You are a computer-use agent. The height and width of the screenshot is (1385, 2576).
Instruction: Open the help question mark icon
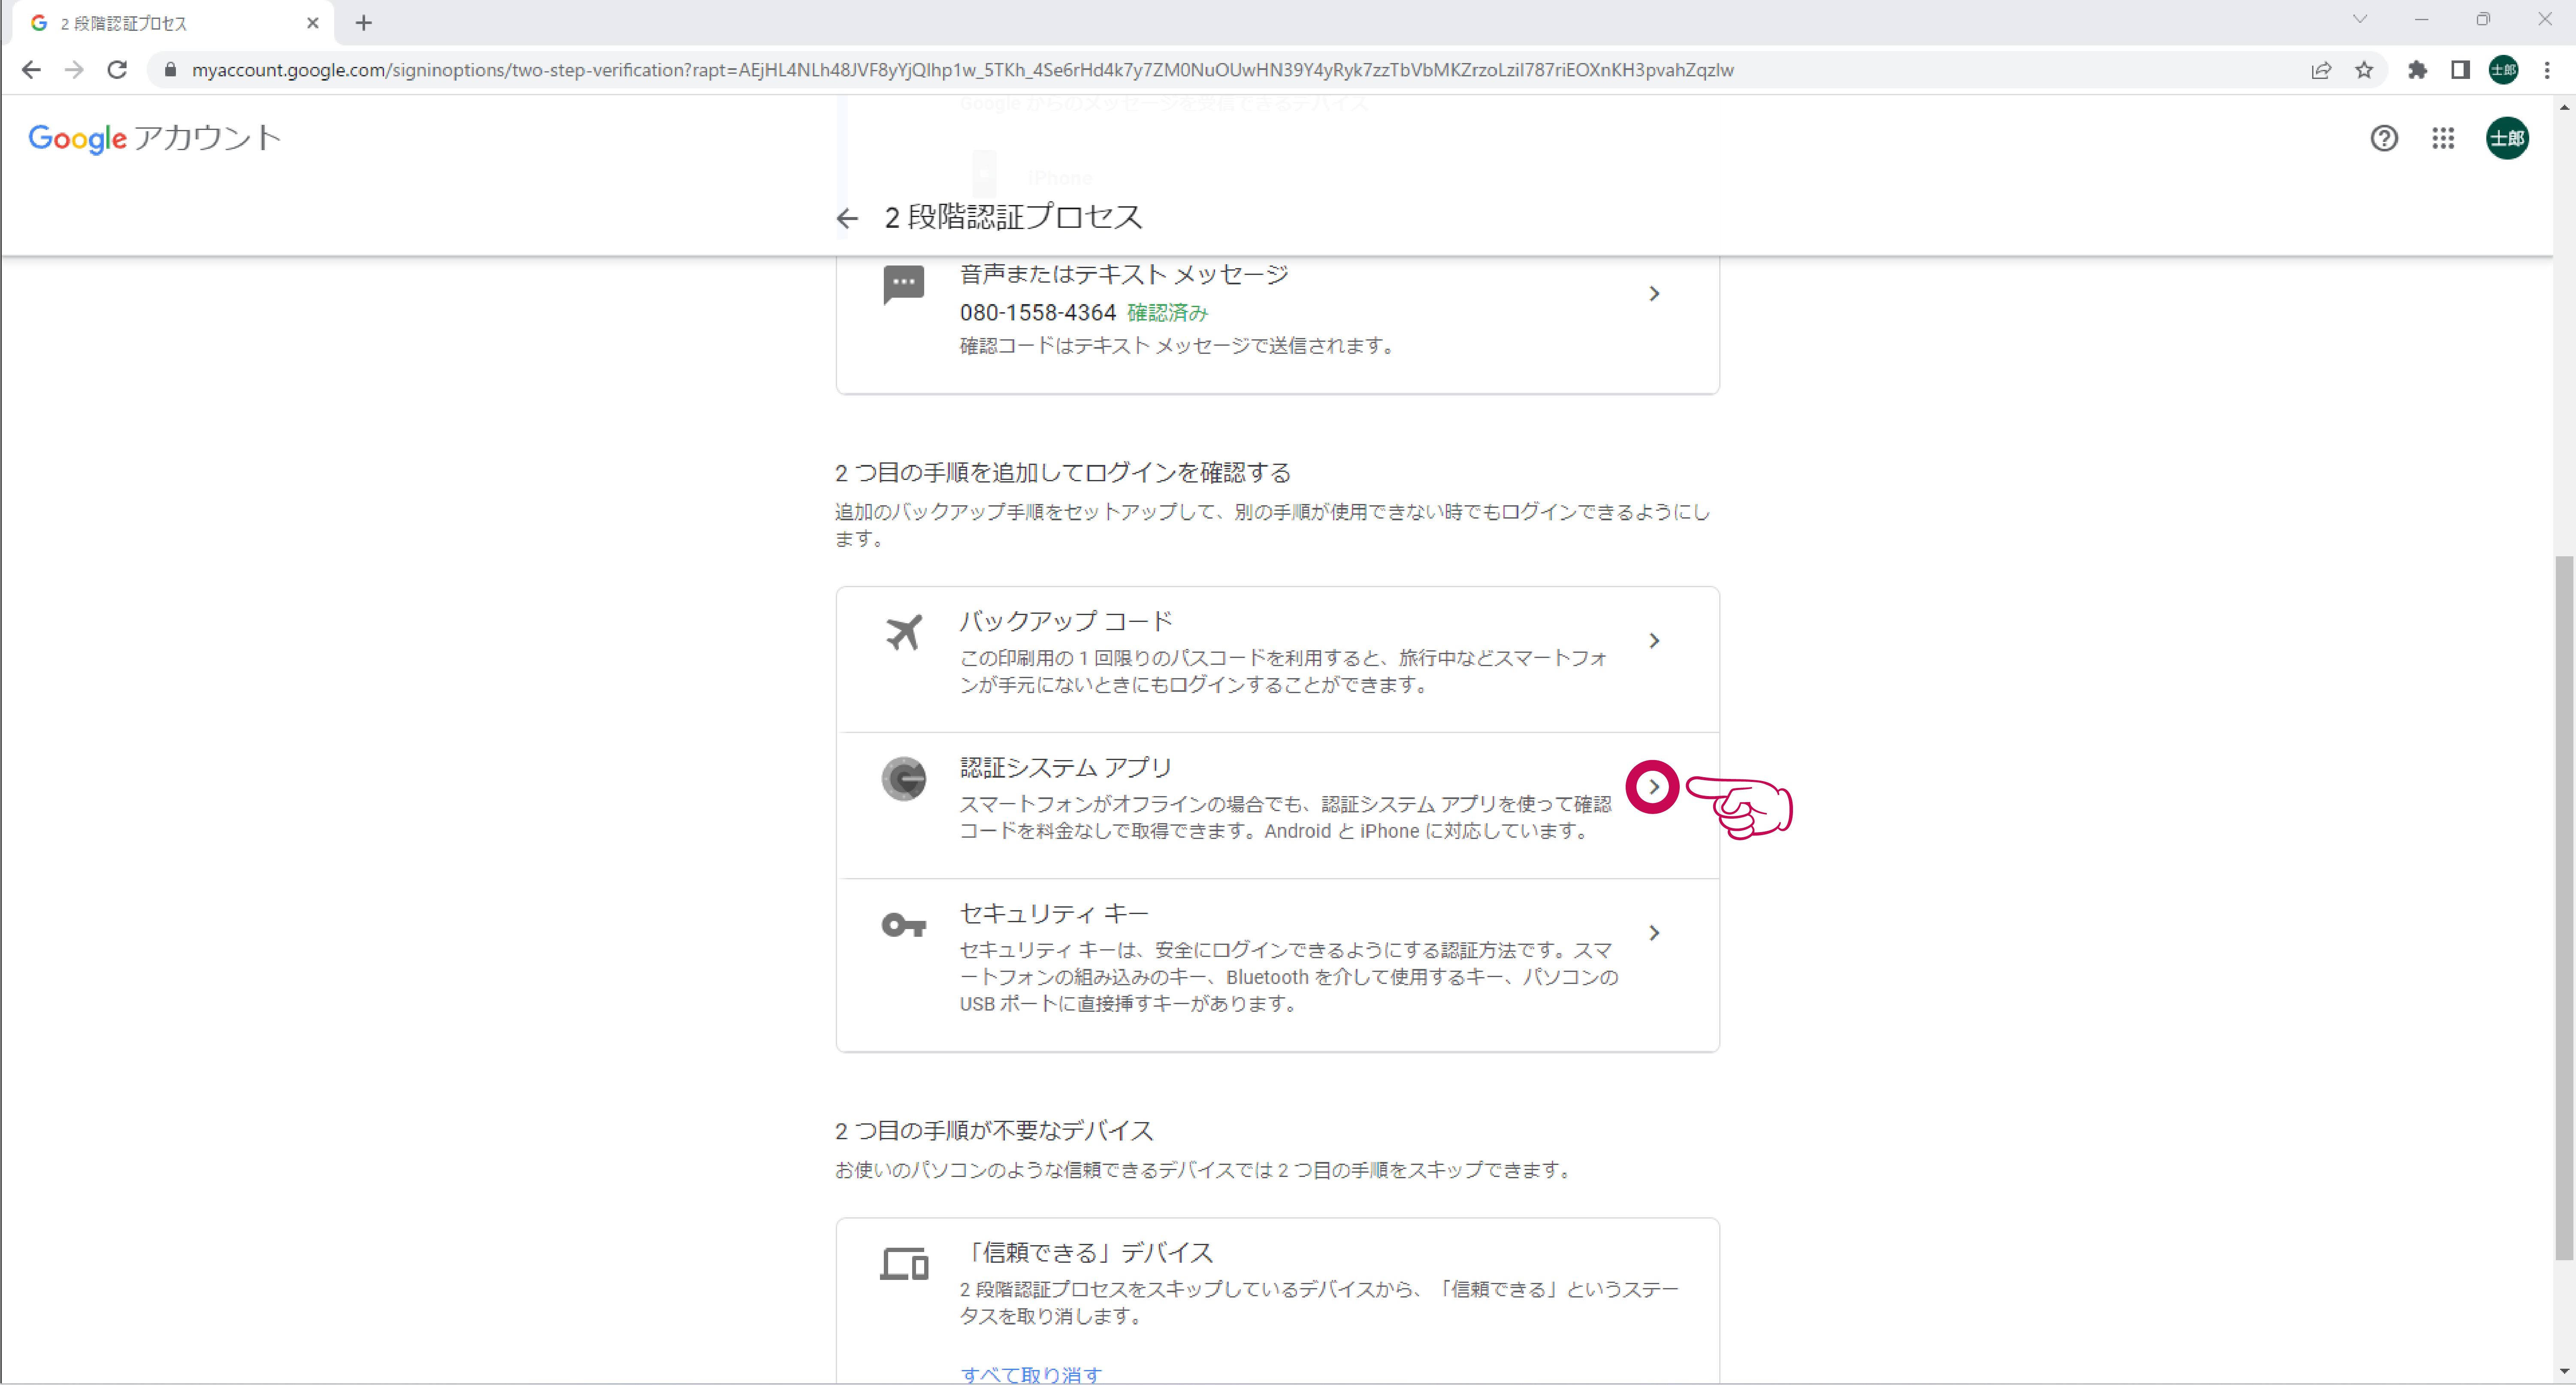coord(2384,138)
